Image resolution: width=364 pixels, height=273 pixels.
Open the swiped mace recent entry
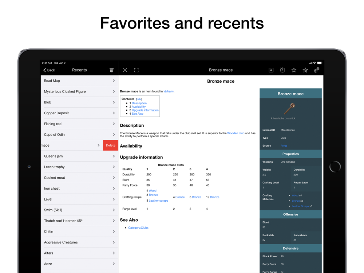tap(72, 145)
